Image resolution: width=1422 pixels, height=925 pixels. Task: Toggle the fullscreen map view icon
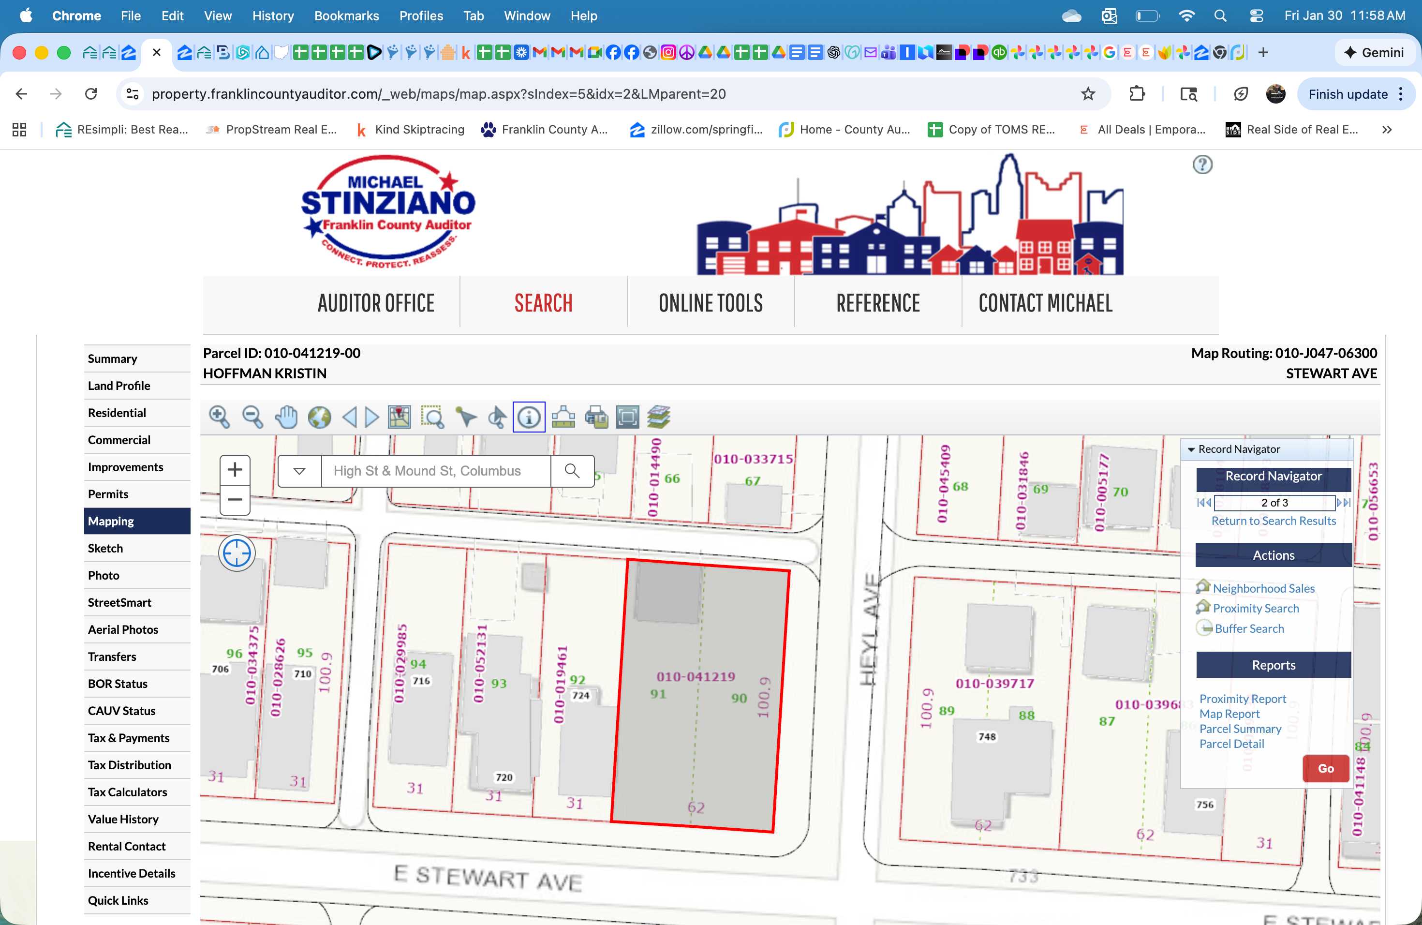[627, 417]
